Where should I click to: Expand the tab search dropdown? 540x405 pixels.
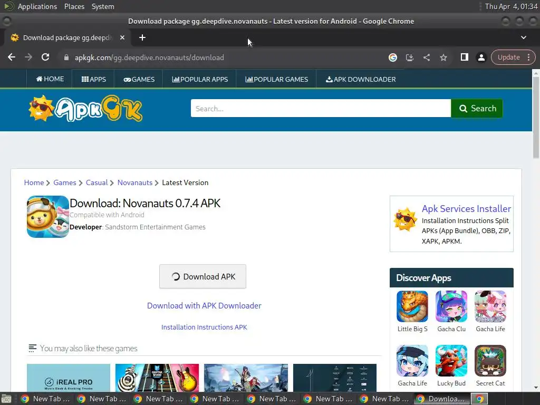(x=524, y=37)
